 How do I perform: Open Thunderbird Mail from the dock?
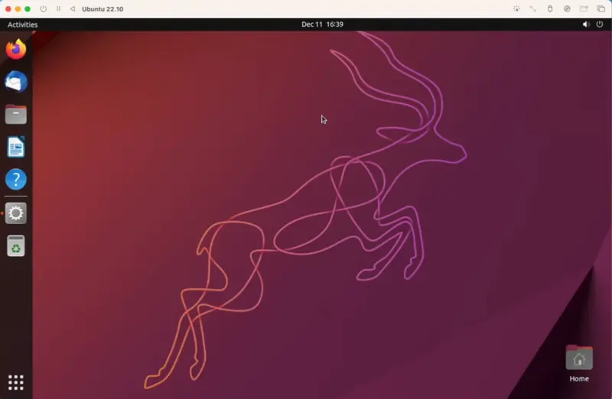[16, 82]
